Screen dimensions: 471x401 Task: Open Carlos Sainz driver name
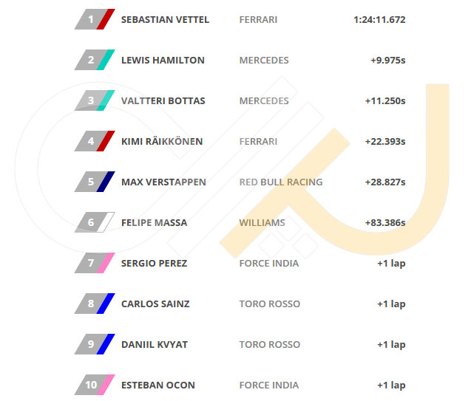(155, 304)
